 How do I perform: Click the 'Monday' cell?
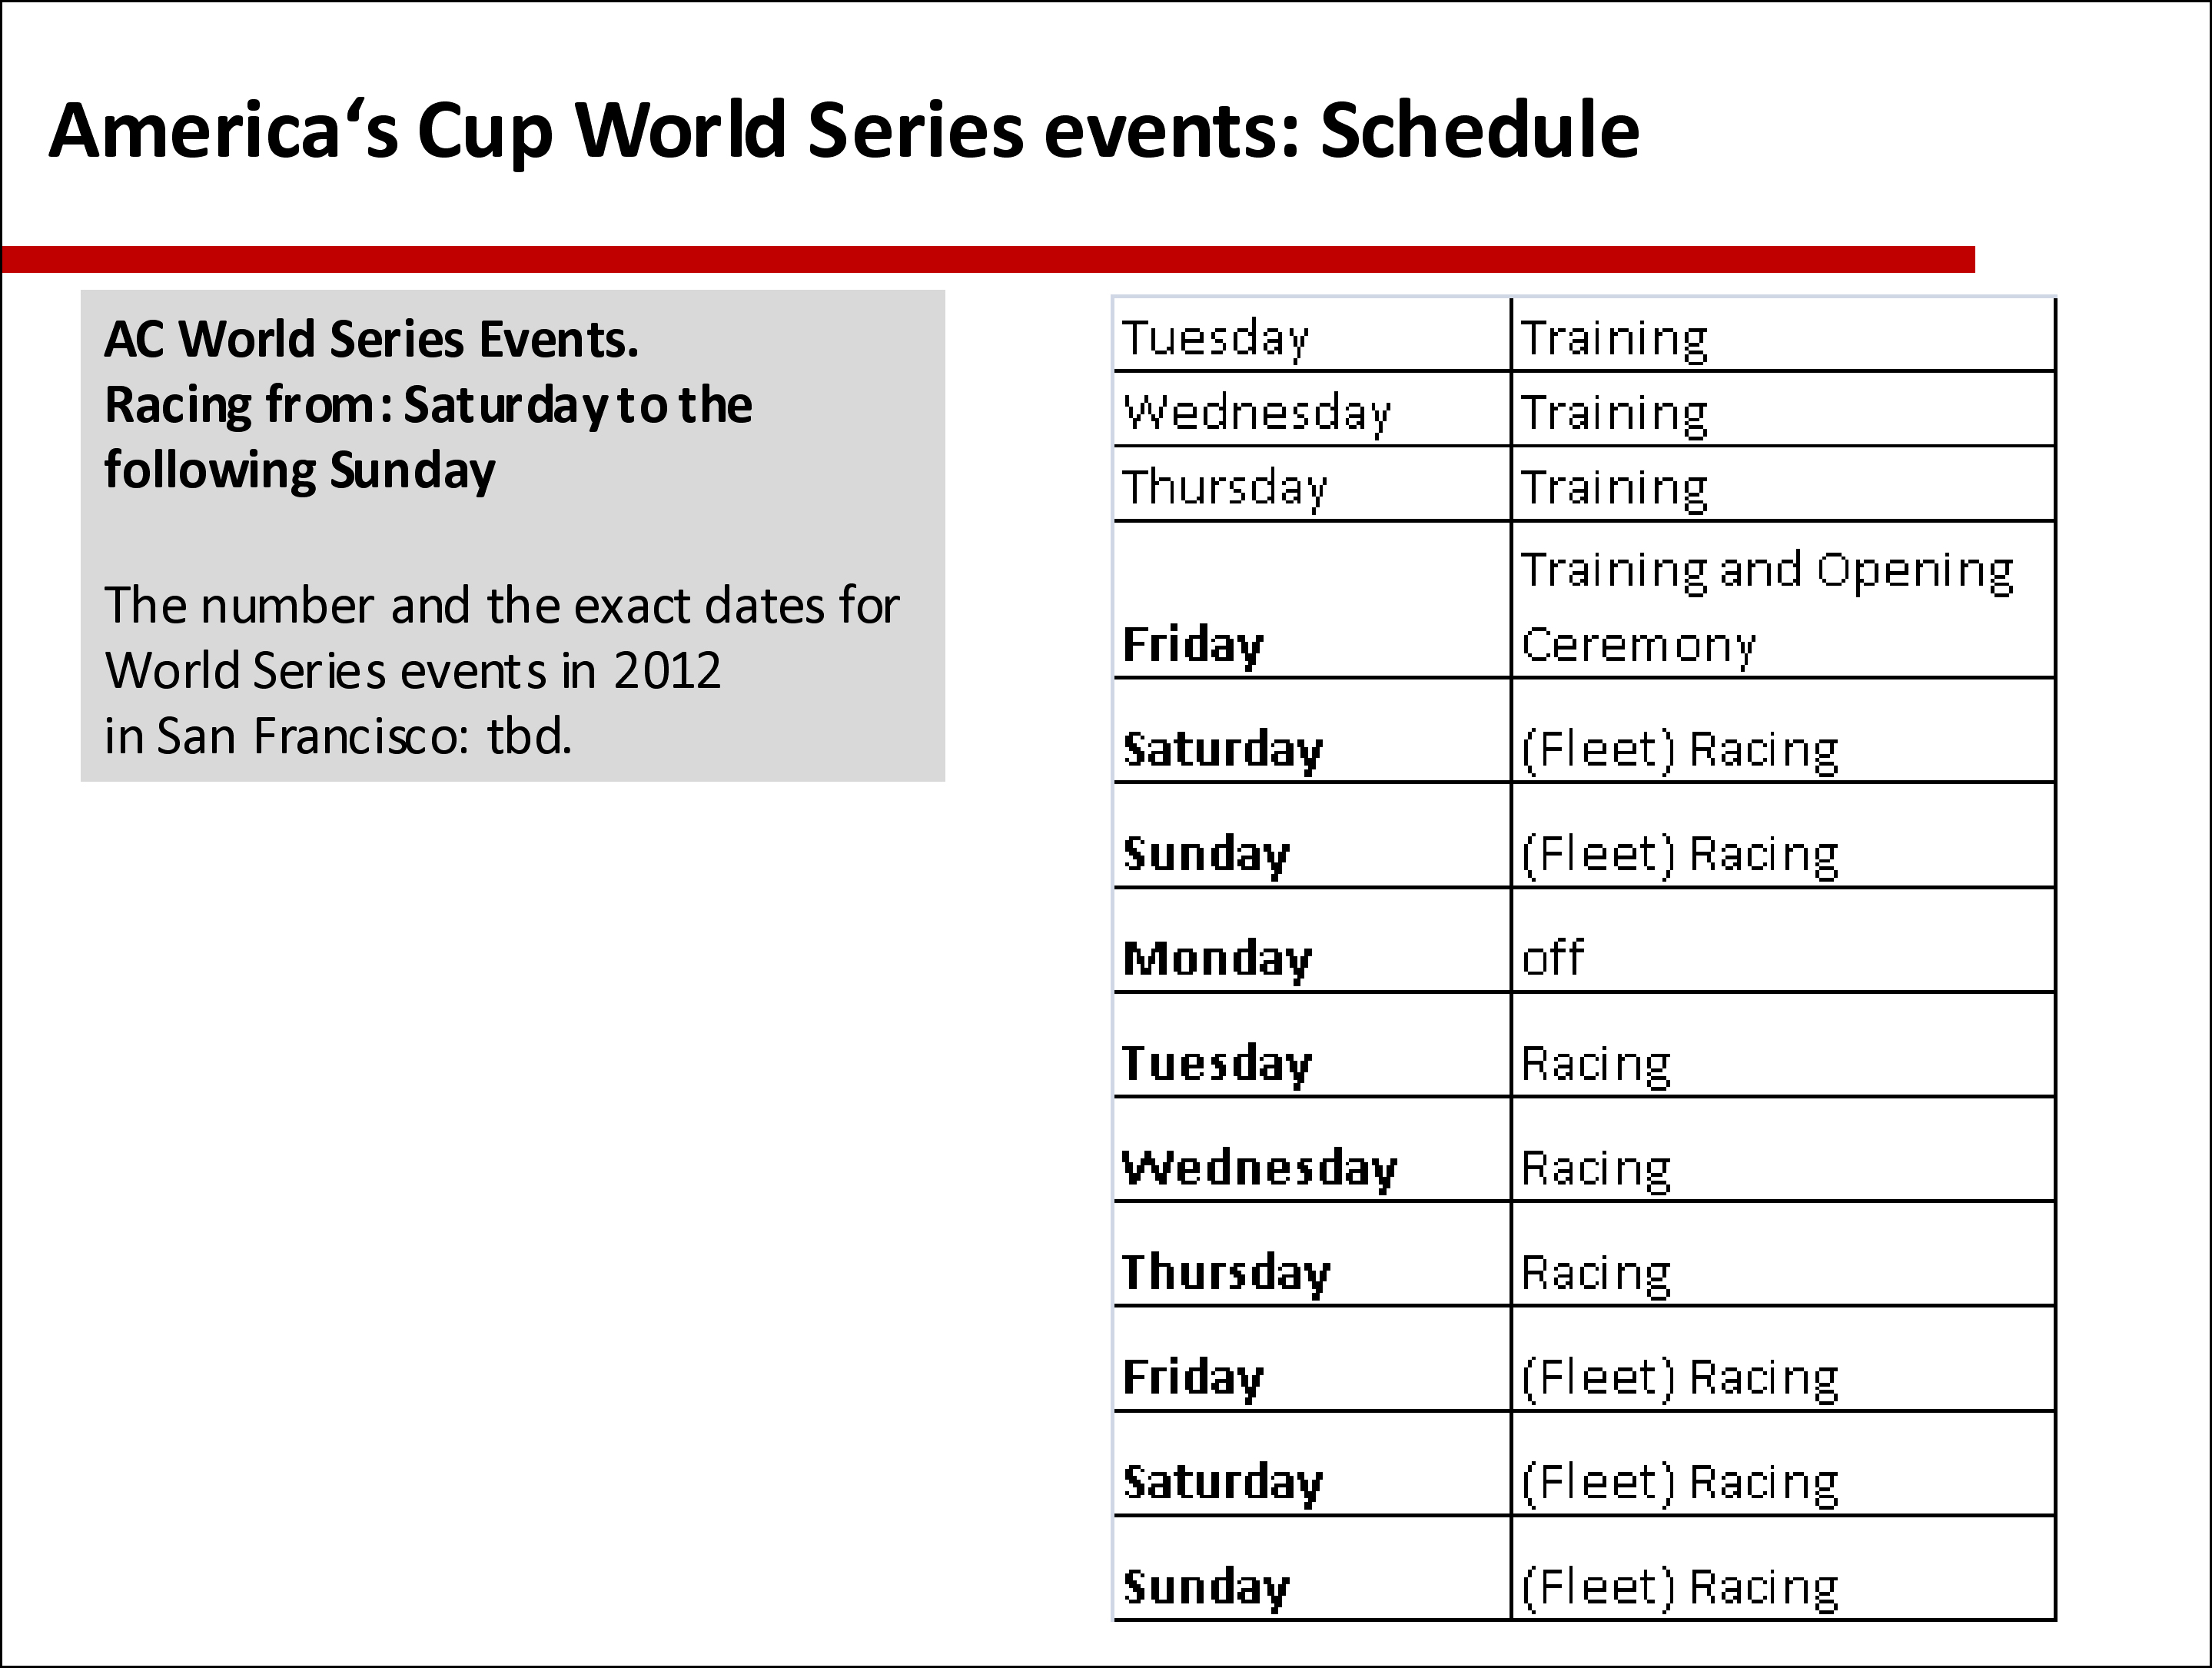click(1312, 941)
